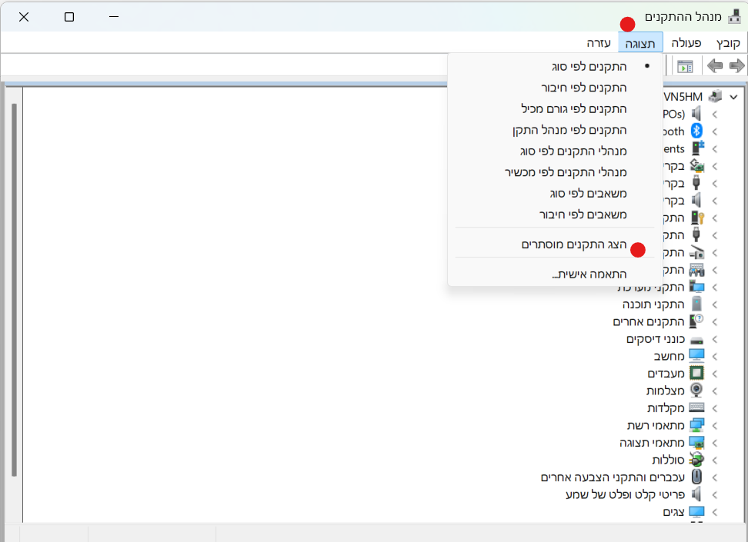Select the keyboard icon (מקלדות)
This screenshot has height=542, width=748.
click(696, 407)
